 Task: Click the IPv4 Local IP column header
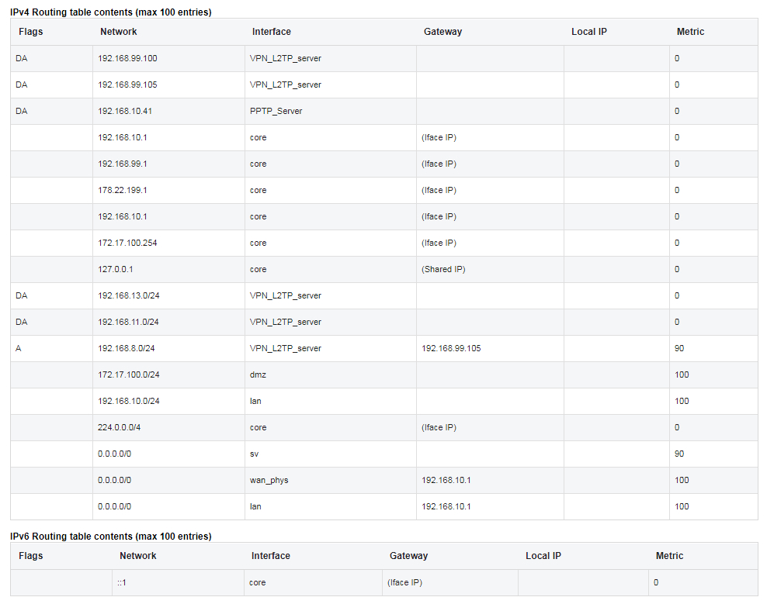coord(589,32)
